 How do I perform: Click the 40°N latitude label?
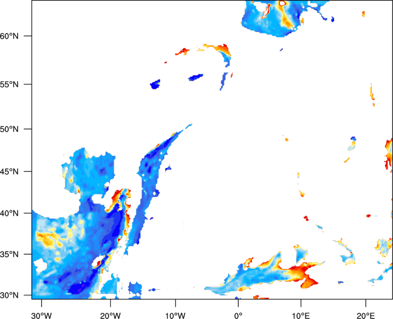[x=9, y=213]
